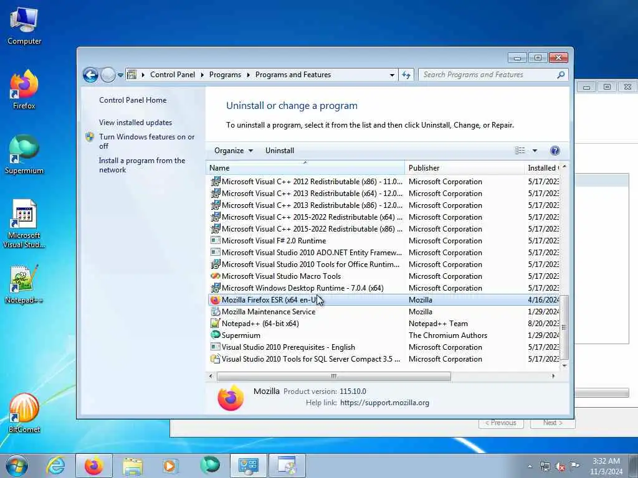The image size is (638, 478).
Task: Click vertical scrollbar down arrow
Action: [564, 366]
